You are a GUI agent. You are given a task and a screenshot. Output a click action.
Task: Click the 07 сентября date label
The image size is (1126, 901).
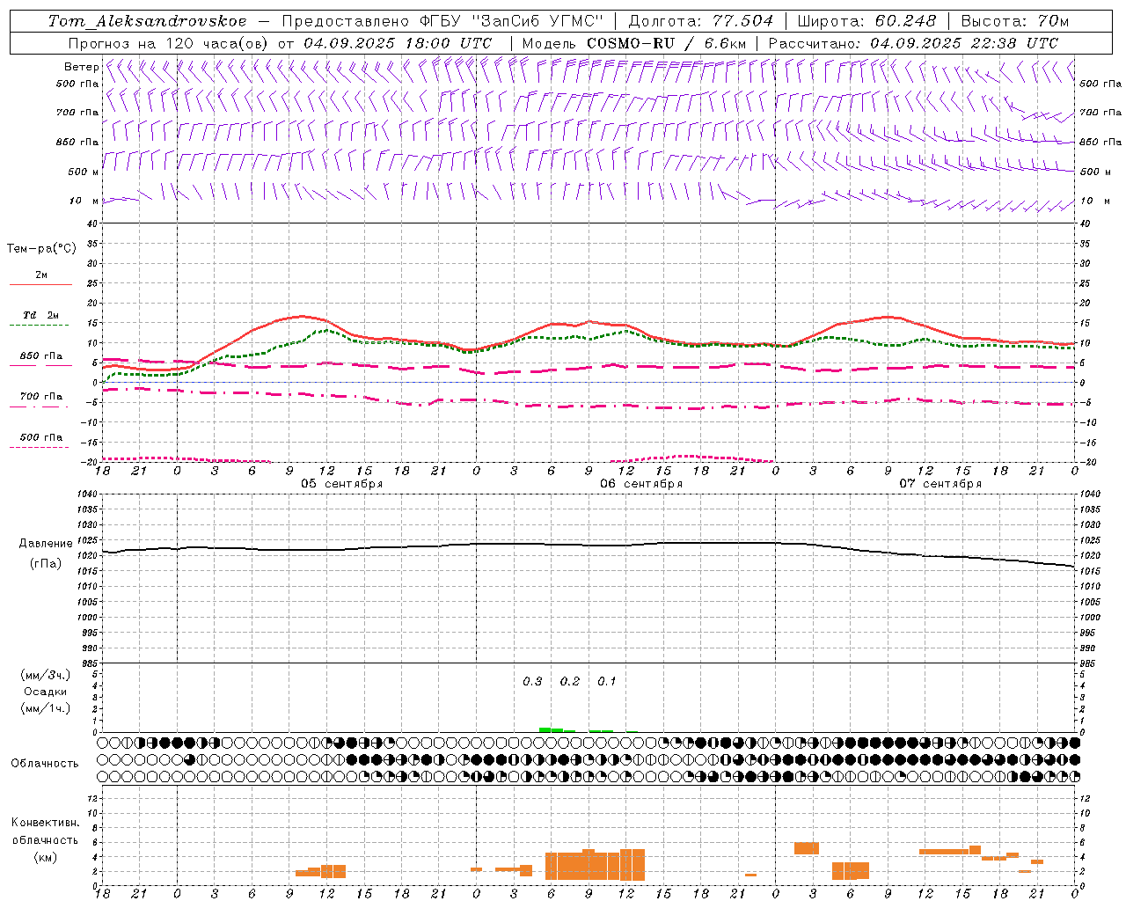click(940, 484)
